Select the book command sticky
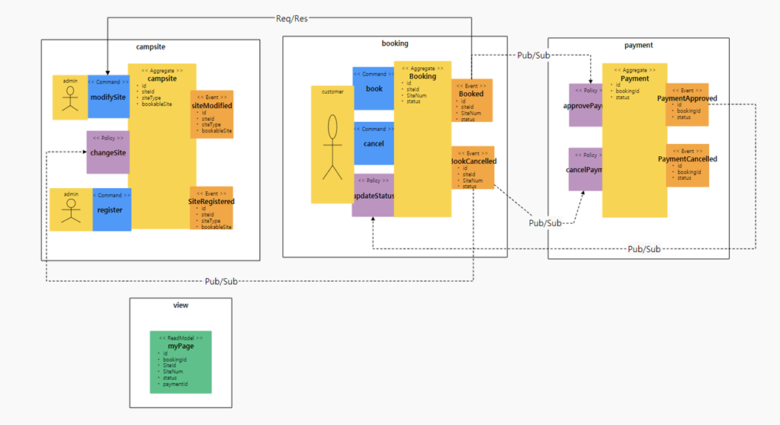This screenshot has height=425, width=780. coord(374,88)
